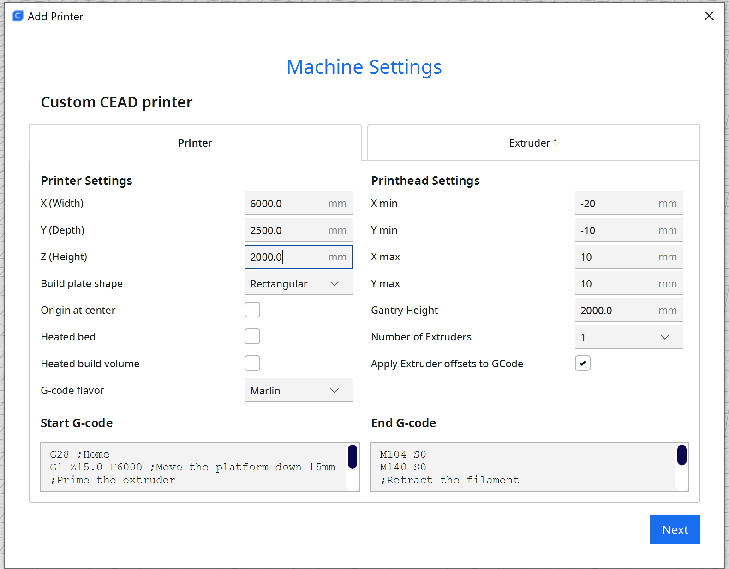
Task: Edit the X min printhead field
Action: [x=616, y=204]
